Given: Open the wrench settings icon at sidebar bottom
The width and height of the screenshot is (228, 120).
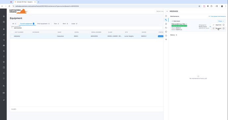Looking at the screenshot, I should 4,100.
